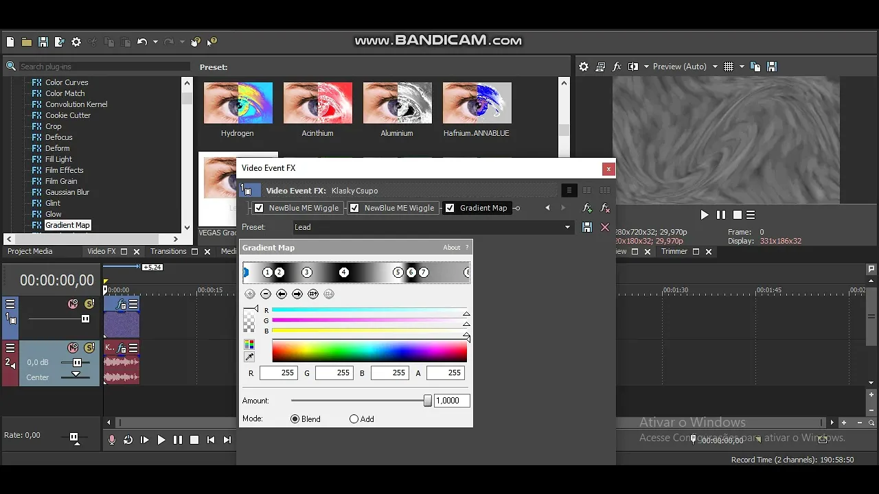
Task: Solo audio track 2
Action: click(89, 348)
